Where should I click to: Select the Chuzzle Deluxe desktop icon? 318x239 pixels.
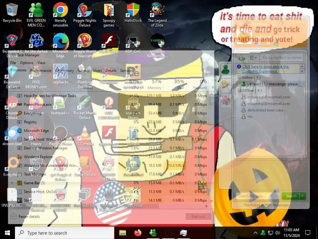tap(12, 107)
